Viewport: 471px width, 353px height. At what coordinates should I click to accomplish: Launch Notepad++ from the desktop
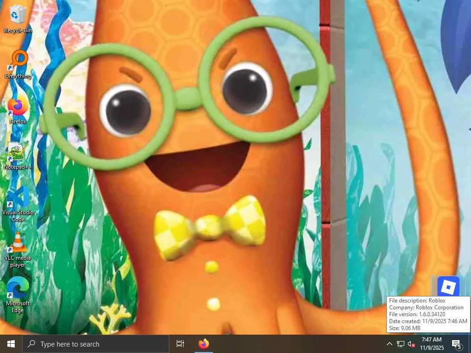[x=17, y=155]
